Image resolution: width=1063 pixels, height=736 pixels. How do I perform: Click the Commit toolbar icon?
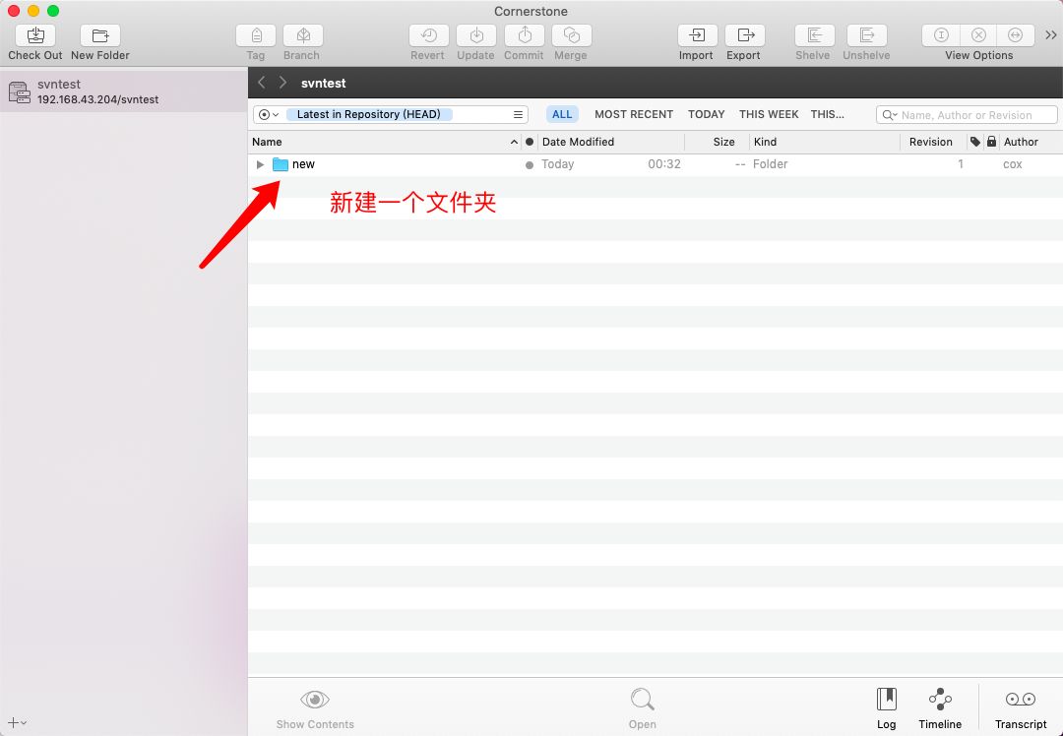click(x=525, y=35)
